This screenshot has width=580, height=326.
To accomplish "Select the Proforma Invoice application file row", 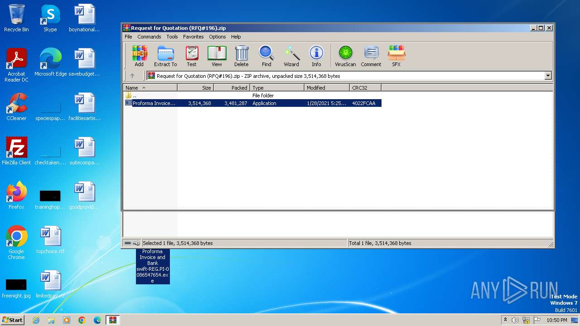I will point(252,103).
